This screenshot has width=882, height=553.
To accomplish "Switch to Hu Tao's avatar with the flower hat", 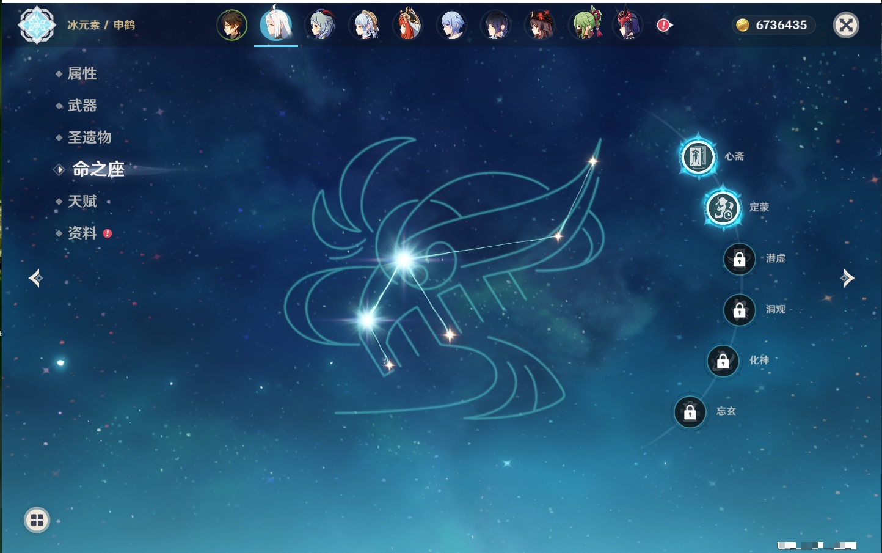I will [541, 25].
